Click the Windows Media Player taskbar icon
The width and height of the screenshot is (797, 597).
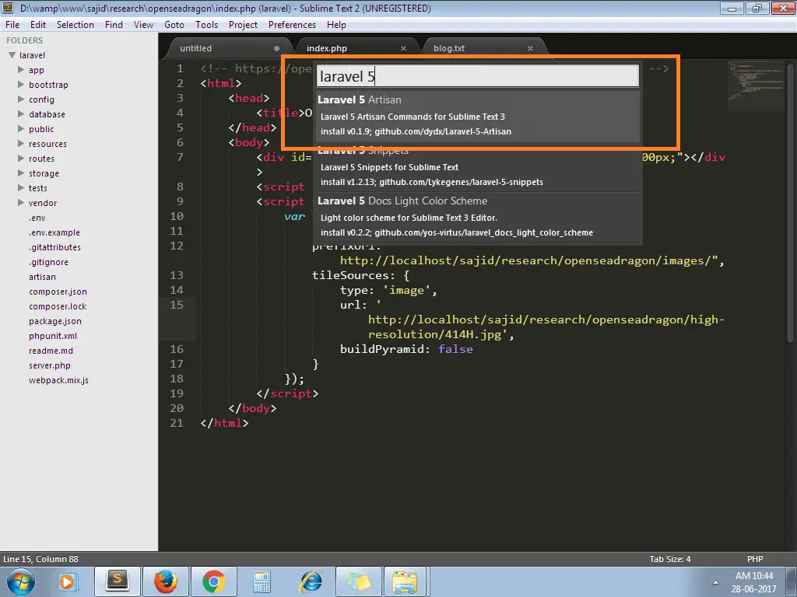[68, 581]
